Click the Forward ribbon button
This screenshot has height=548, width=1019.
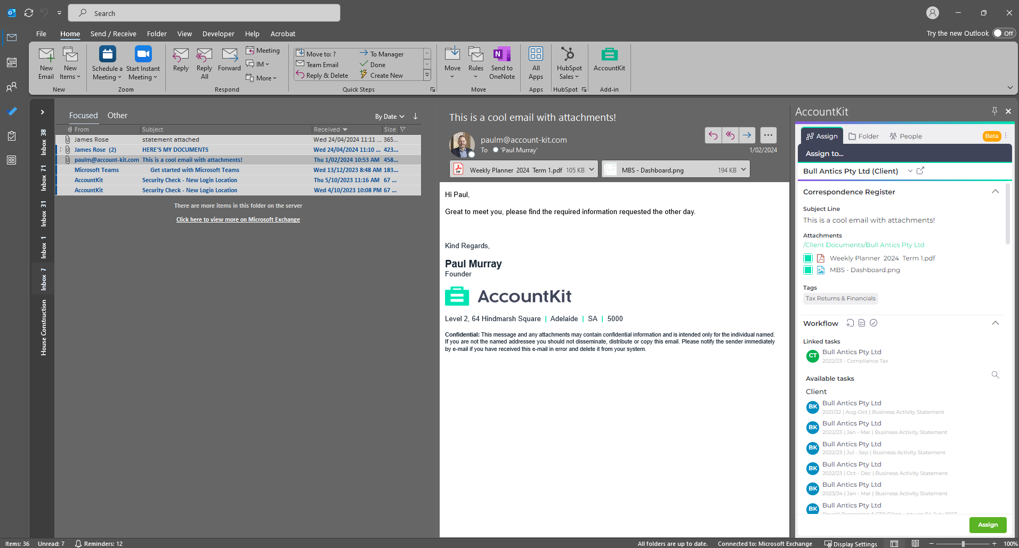pyautogui.click(x=229, y=60)
